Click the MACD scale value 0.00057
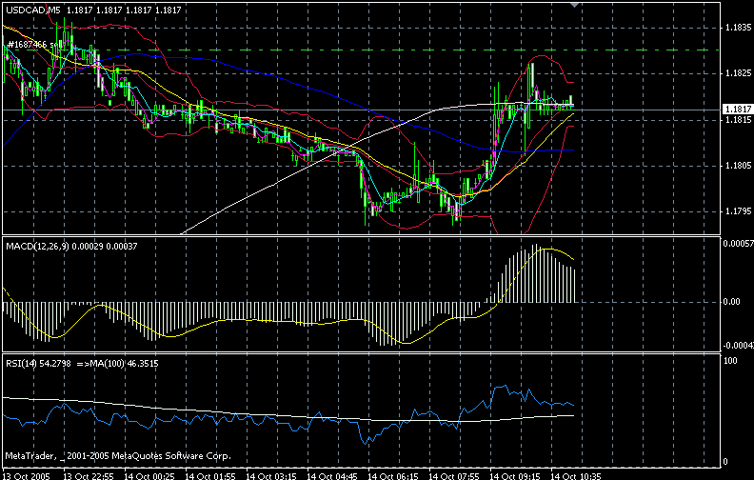Screen dimensions: 754x480 coord(739,244)
